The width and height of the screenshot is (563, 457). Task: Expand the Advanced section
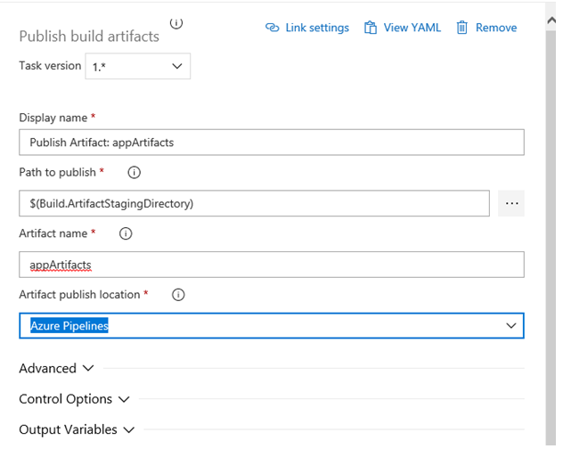pyautogui.click(x=56, y=368)
